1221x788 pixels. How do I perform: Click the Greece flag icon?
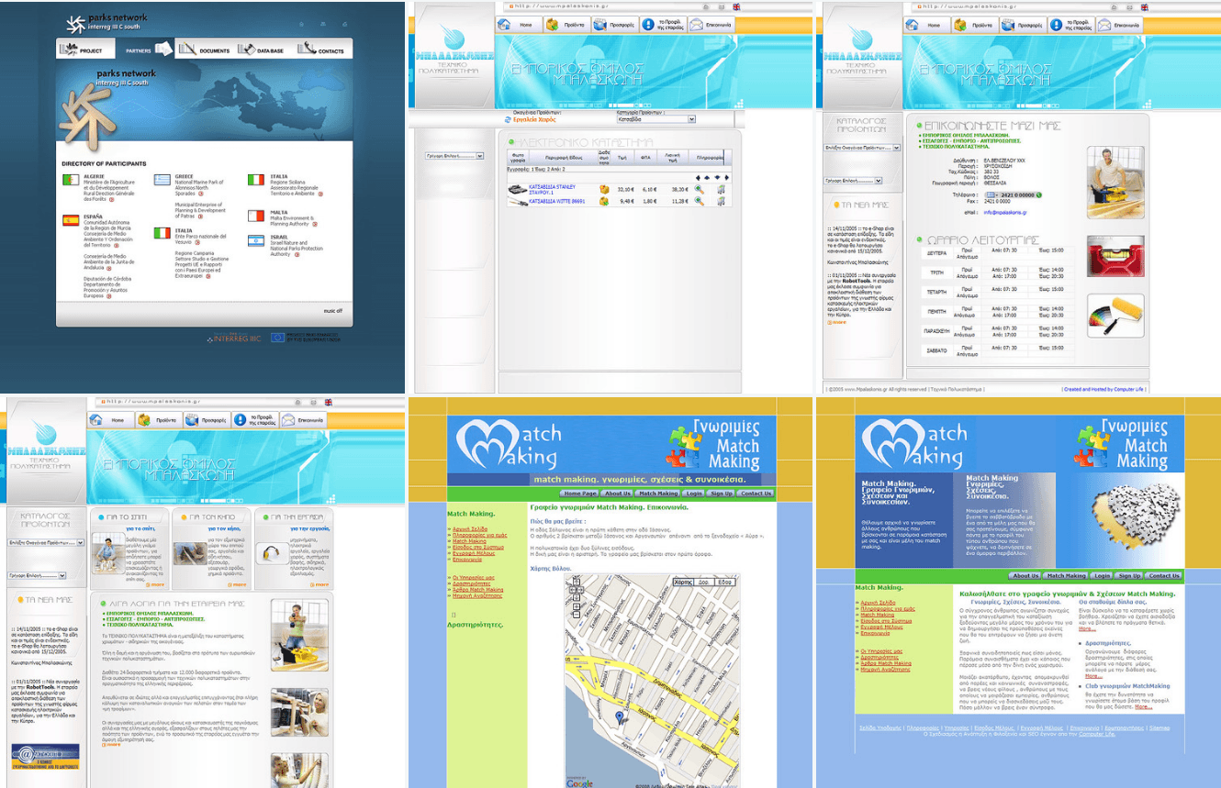pyautogui.click(x=162, y=180)
